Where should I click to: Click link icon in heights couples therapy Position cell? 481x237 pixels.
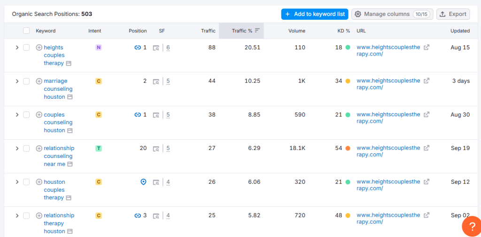(138, 47)
